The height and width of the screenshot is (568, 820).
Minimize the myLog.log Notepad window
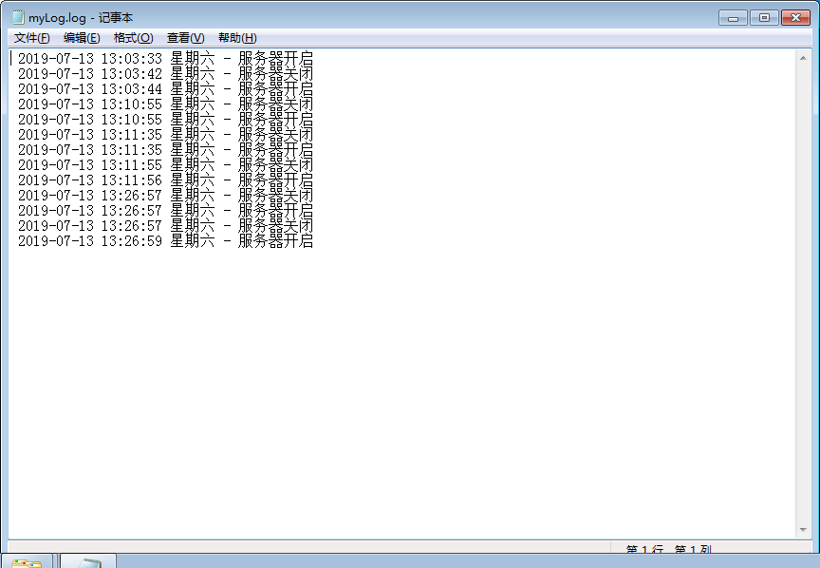tap(733, 18)
